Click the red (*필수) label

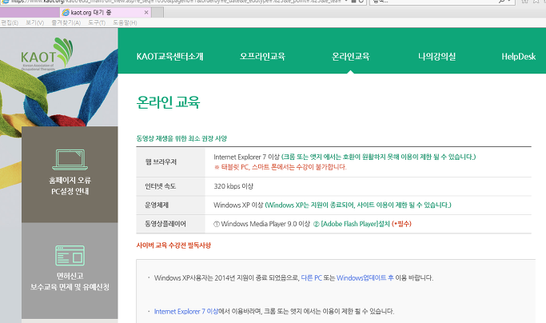pos(401,224)
